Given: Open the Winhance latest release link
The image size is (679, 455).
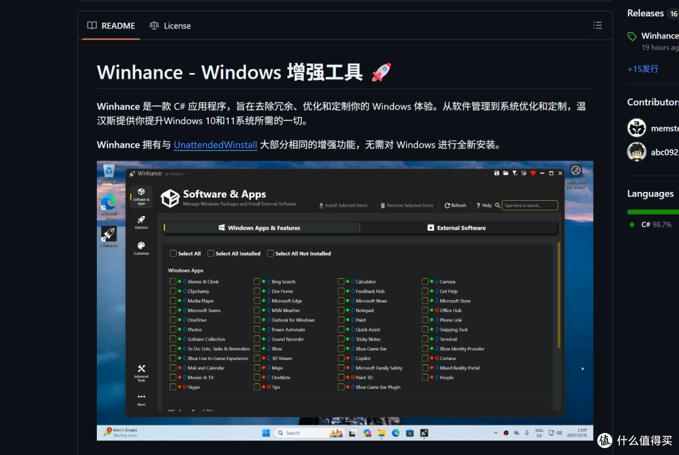Looking at the screenshot, I should point(660,36).
